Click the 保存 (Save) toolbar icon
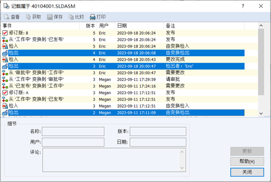This screenshot has height=182, width=271. pos(50,17)
